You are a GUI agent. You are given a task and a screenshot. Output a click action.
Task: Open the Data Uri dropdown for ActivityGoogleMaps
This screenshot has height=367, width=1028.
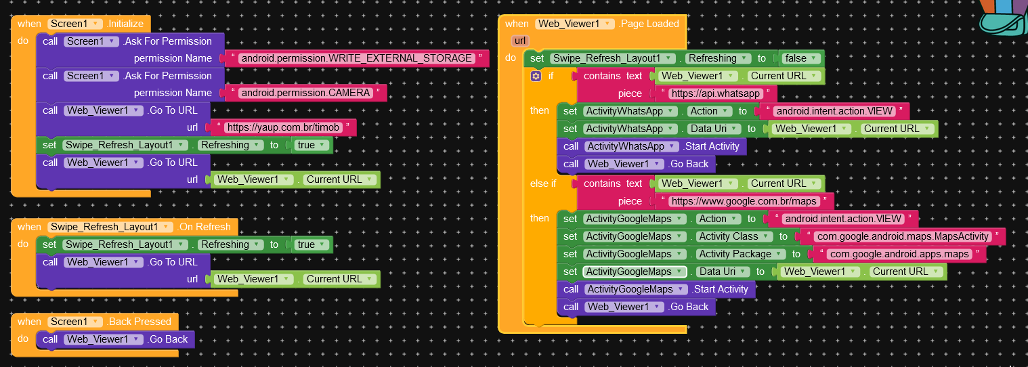(x=722, y=272)
